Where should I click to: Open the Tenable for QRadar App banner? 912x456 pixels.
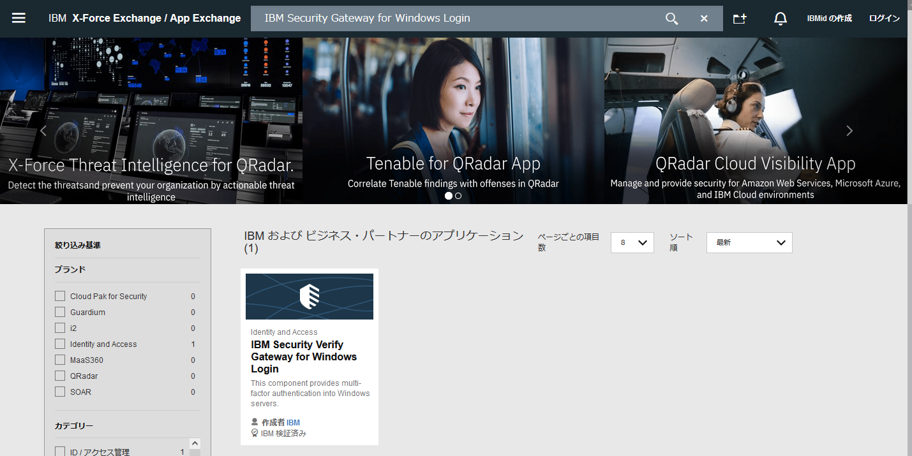pyautogui.click(x=453, y=121)
